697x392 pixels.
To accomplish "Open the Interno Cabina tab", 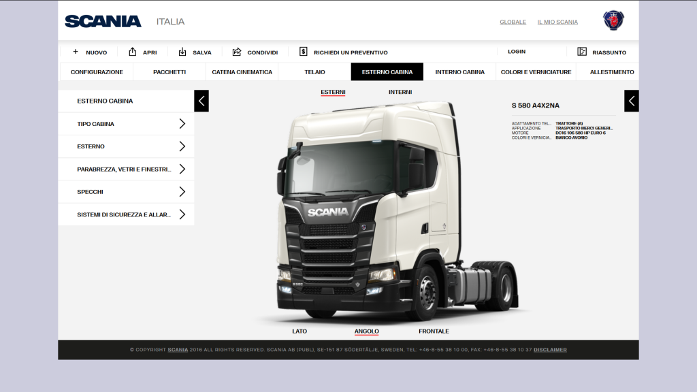I will [459, 72].
